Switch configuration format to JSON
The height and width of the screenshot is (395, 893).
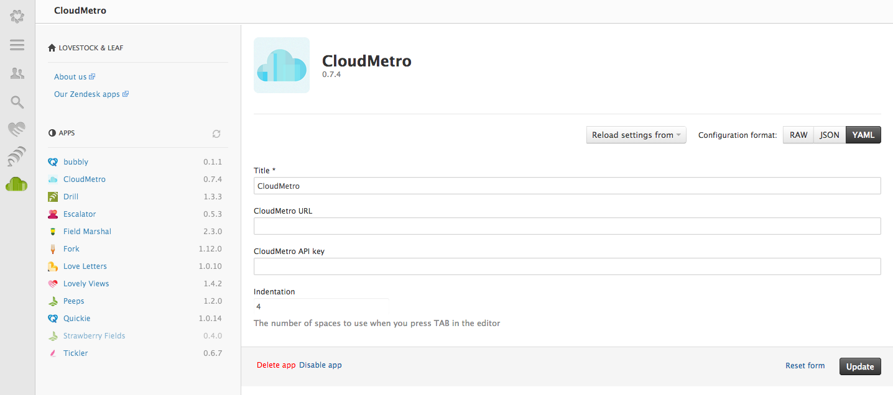click(x=830, y=135)
